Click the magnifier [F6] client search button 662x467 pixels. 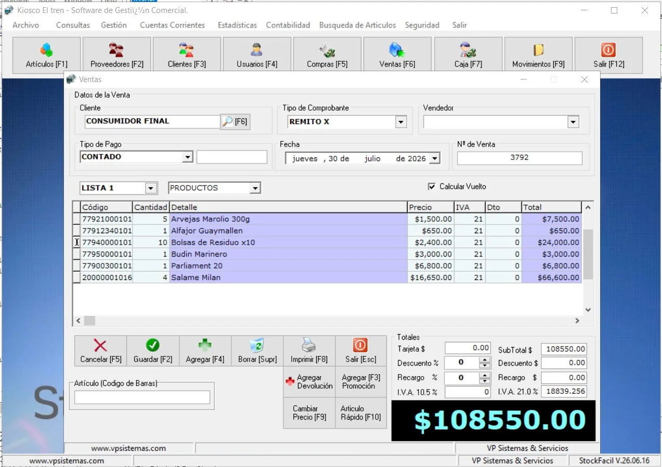[235, 122]
